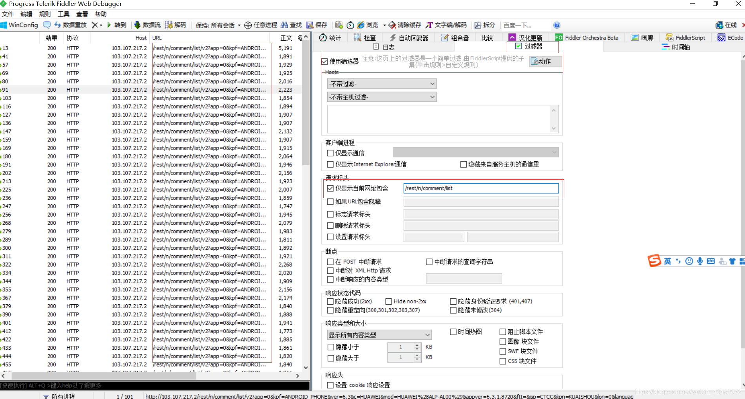
Task: Click the All Processes (所有进程) status bar item
Action: pyautogui.click(x=59, y=396)
